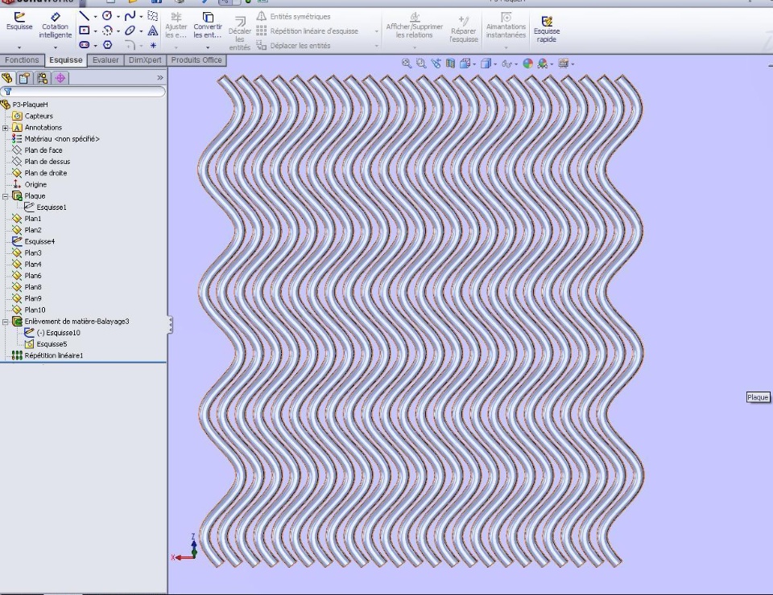Select the Cotation intelligente dimension tool
The image size is (773, 595).
pos(56,26)
